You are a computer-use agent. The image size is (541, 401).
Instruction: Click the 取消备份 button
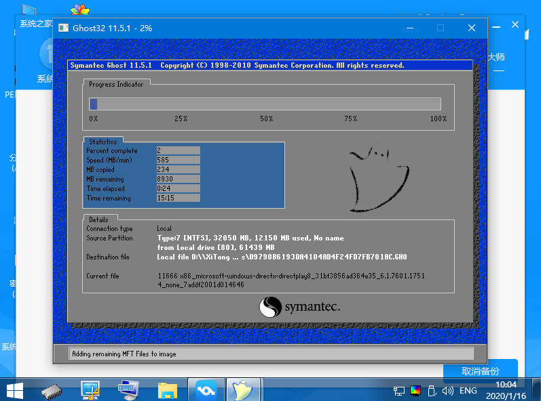coord(480,371)
